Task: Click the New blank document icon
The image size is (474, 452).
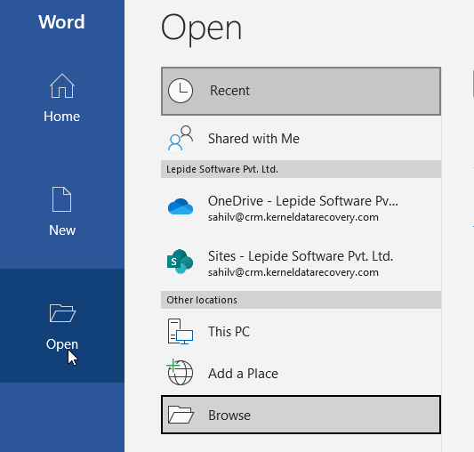Action: coord(62,199)
